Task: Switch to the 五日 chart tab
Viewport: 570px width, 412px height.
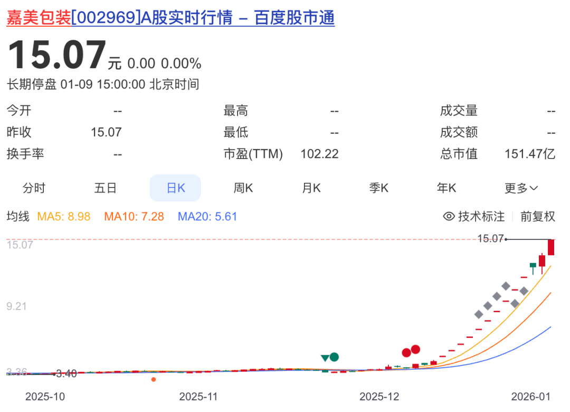Action: [x=105, y=188]
